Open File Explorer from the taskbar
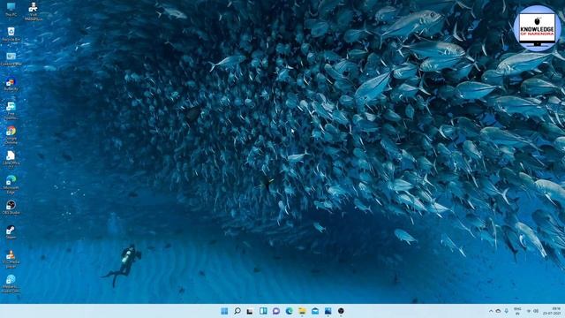 coord(302,311)
